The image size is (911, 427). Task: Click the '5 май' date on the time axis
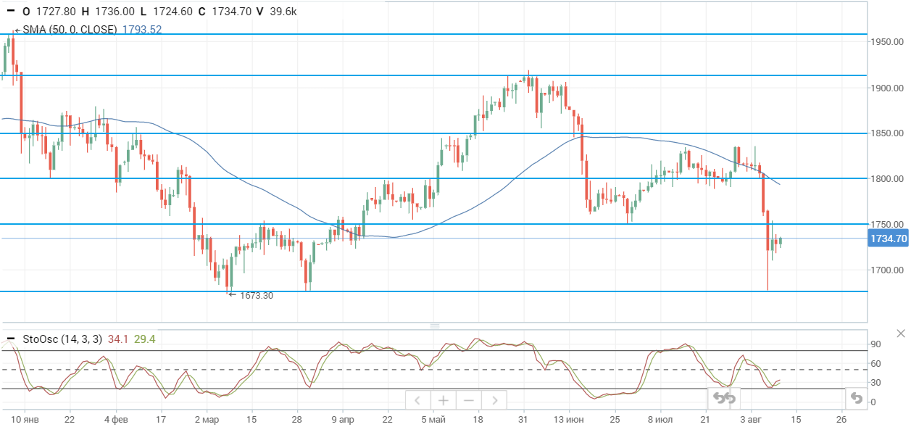433,419
